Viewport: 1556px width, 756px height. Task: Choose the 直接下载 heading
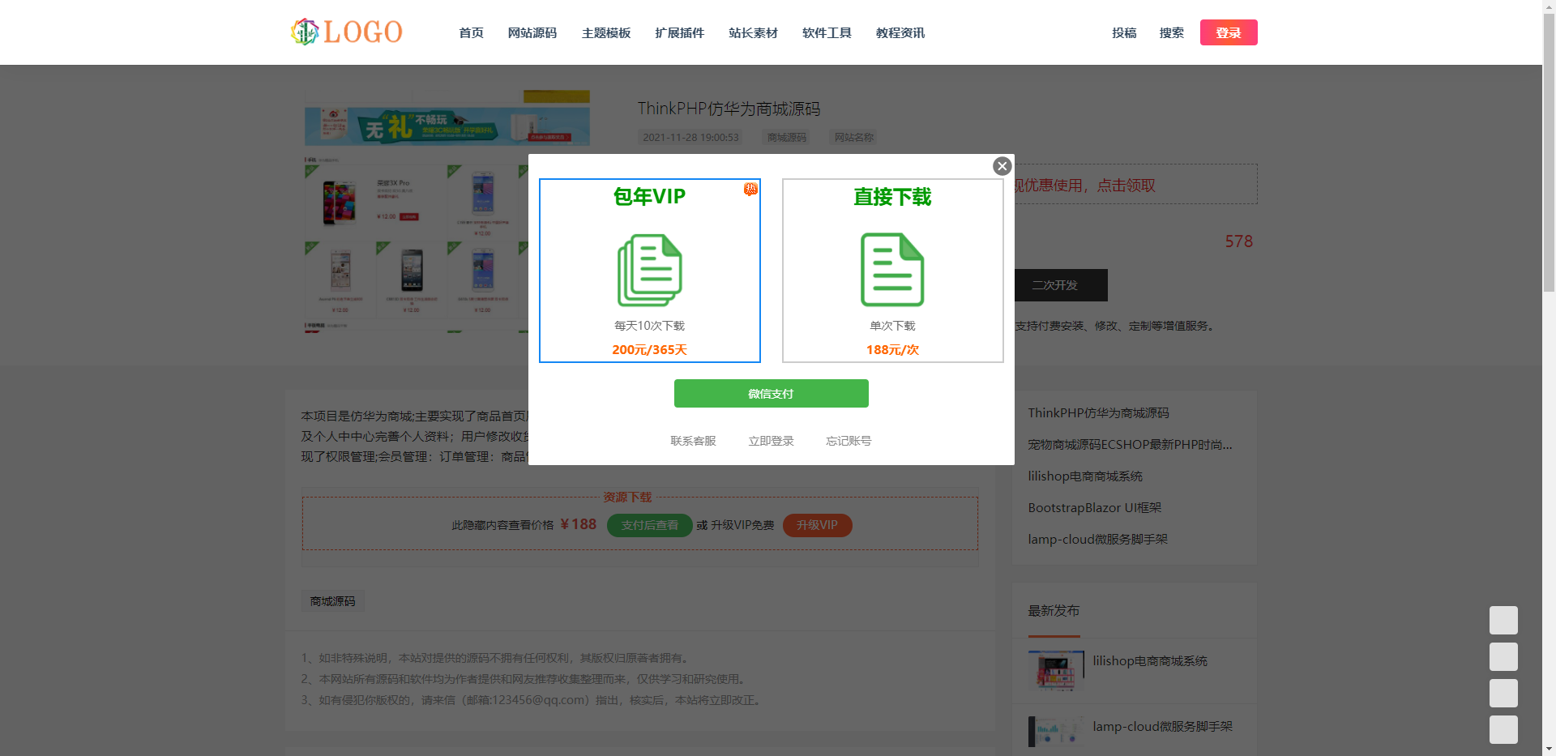(x=892, y=197)
